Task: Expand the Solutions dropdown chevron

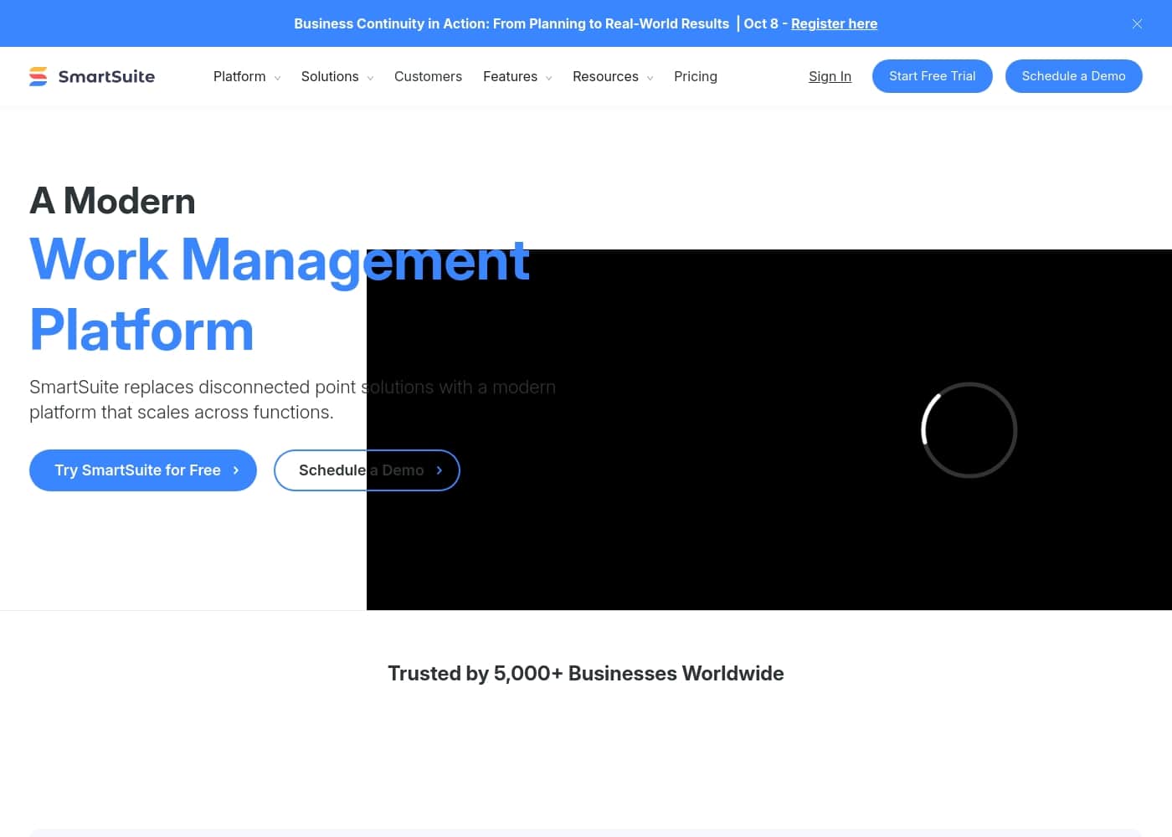Action: [370, 78]
